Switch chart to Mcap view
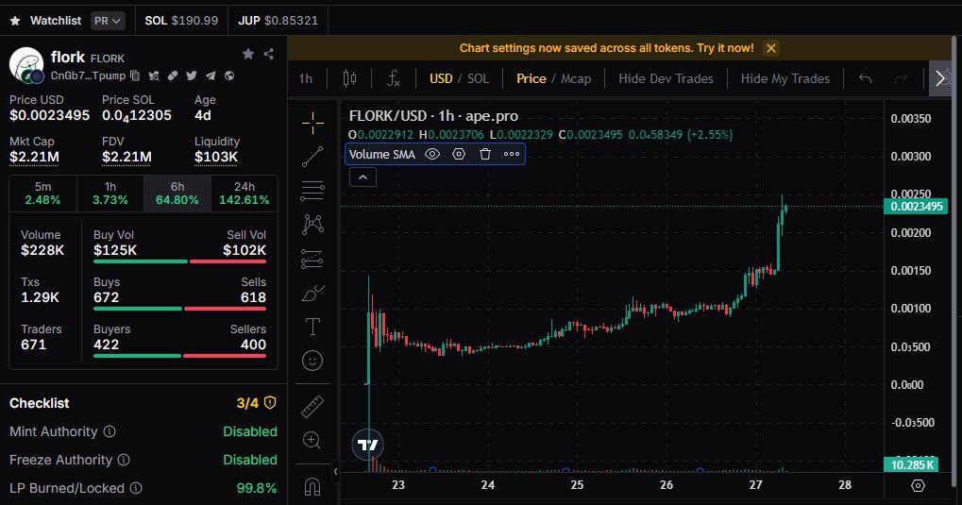 (x=576, y=78)
